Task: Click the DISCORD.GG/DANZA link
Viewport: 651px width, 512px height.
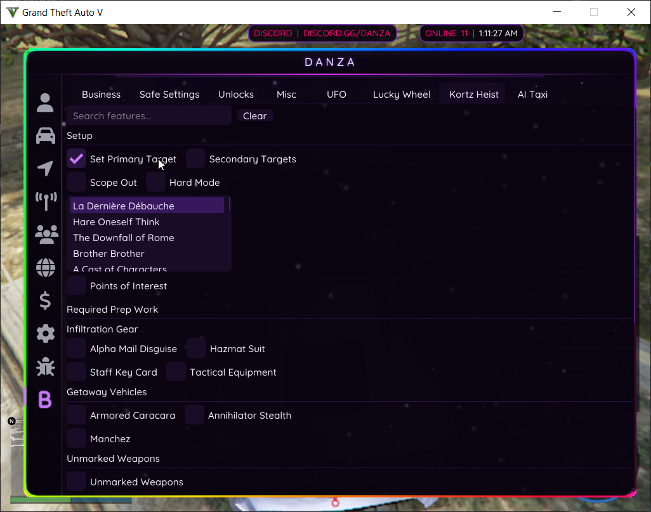Action: pyautogui.click(x=346, y=33)
